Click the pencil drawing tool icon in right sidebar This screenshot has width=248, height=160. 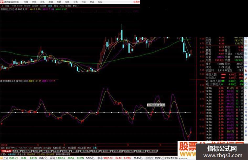(246, 78)
